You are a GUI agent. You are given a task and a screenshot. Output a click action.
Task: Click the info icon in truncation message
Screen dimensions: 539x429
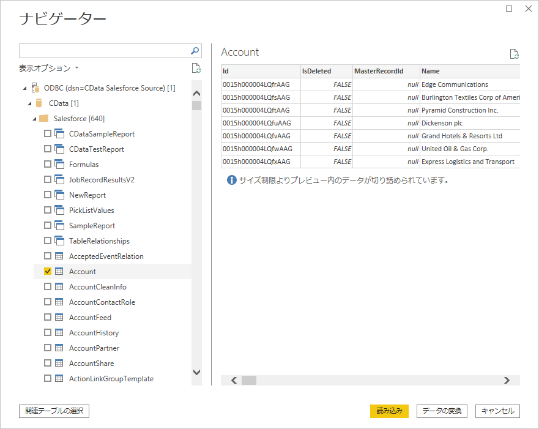(232, 181)
